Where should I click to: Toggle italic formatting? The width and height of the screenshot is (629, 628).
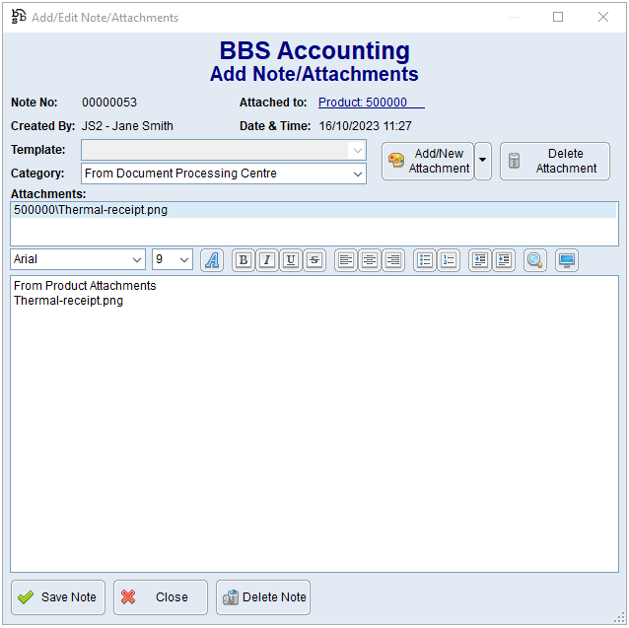[x=266, y=260]
